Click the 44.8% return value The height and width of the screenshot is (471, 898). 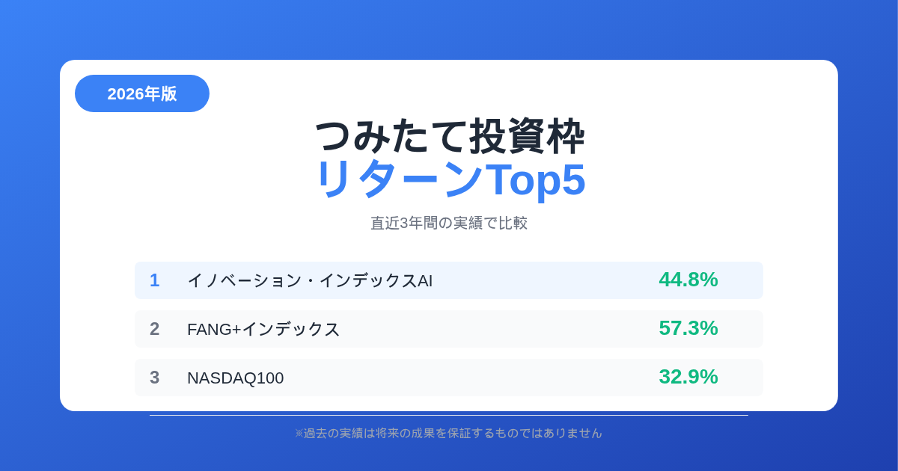pos(688,280)
